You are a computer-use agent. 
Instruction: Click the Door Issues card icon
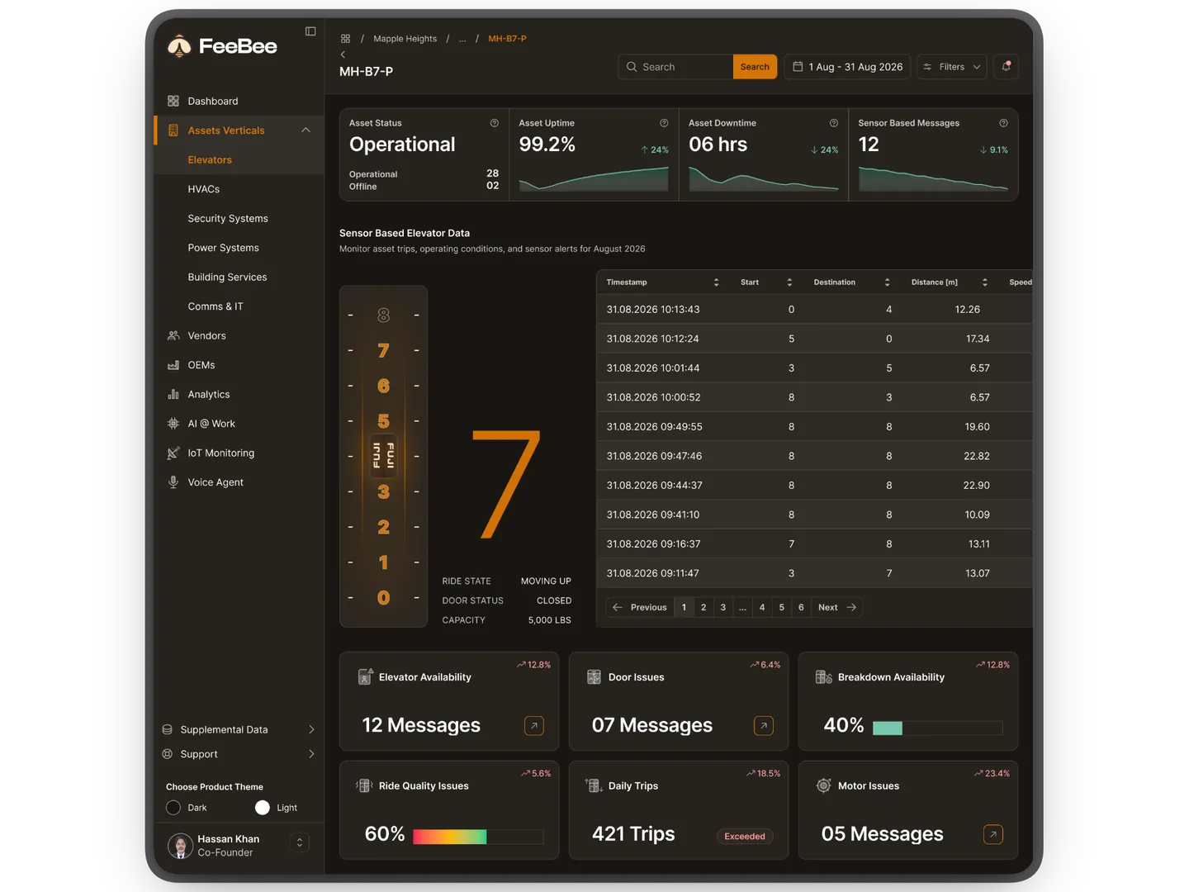click(594, 677)
